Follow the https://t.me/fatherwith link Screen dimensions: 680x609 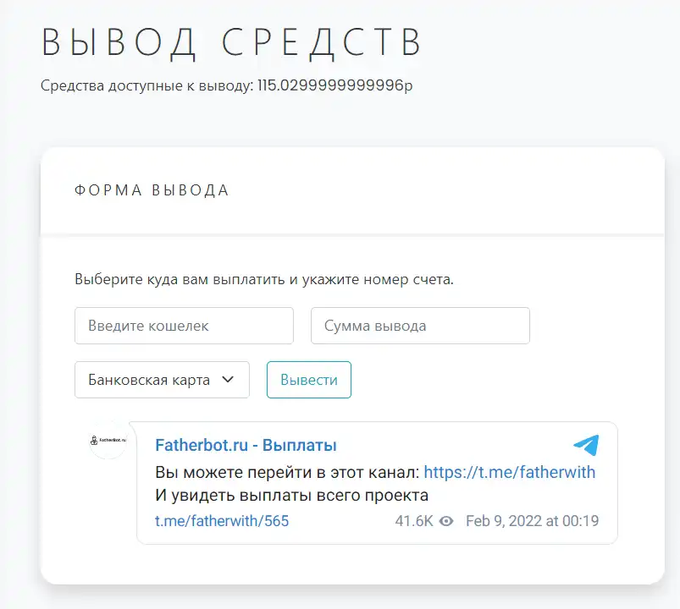510,472
